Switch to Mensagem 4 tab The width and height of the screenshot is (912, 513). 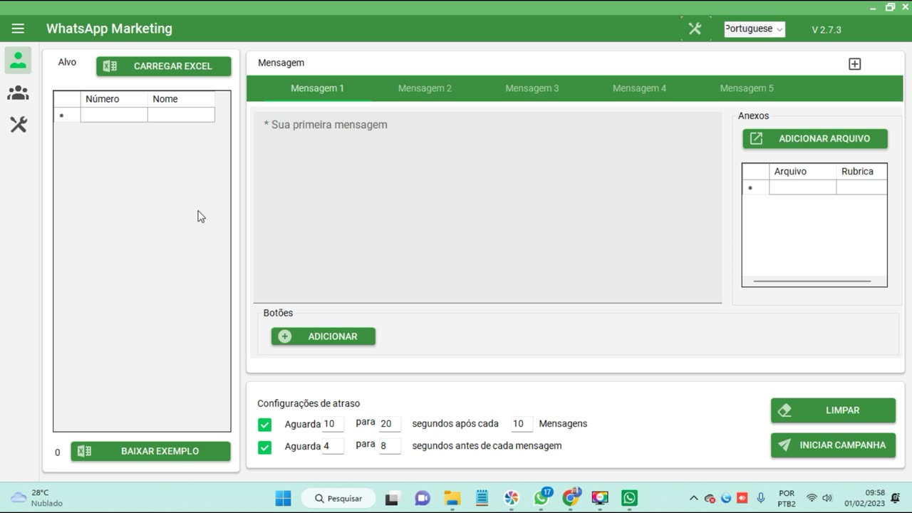click(x=639, y=88)
